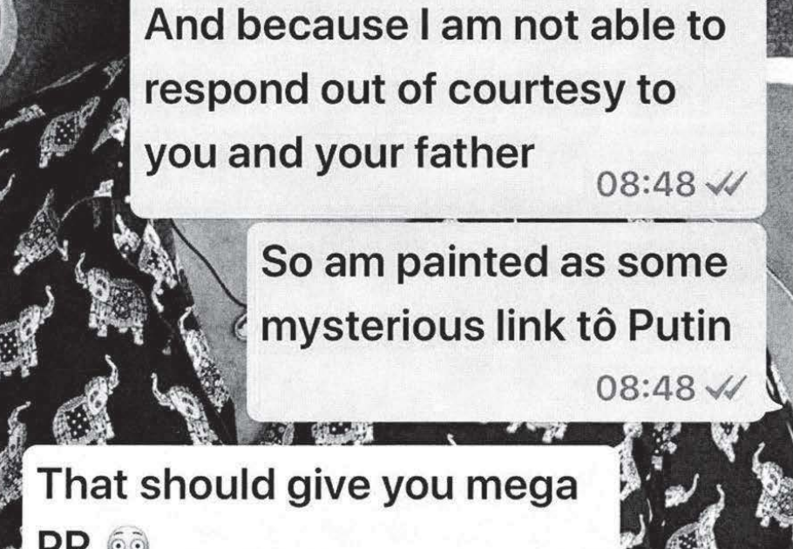Click the 08:48 timestamp under 'your father'

[646, 184]
